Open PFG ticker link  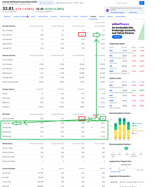click(x=111, y=56)
